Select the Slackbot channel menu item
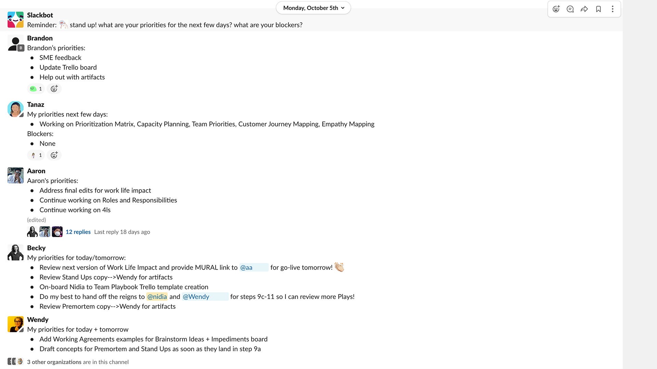Screen dimensions: 657x369 pos(39,15)
